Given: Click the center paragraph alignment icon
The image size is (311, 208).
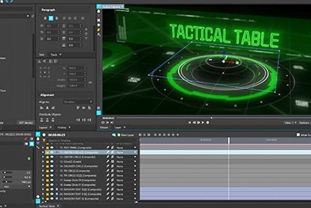Looking at the screenshot, I should pos(51,18).
